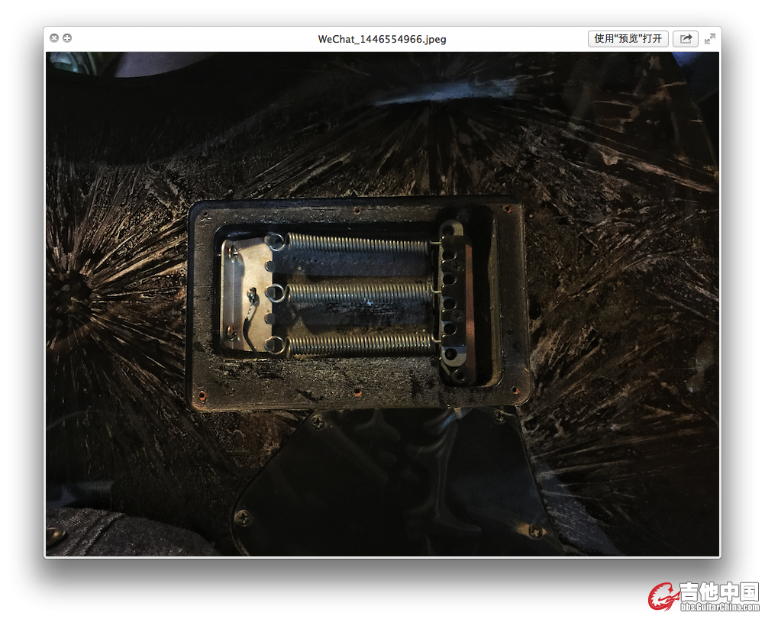Enter full screen with the diagonal arrows icon

click(x=710, y=38)
